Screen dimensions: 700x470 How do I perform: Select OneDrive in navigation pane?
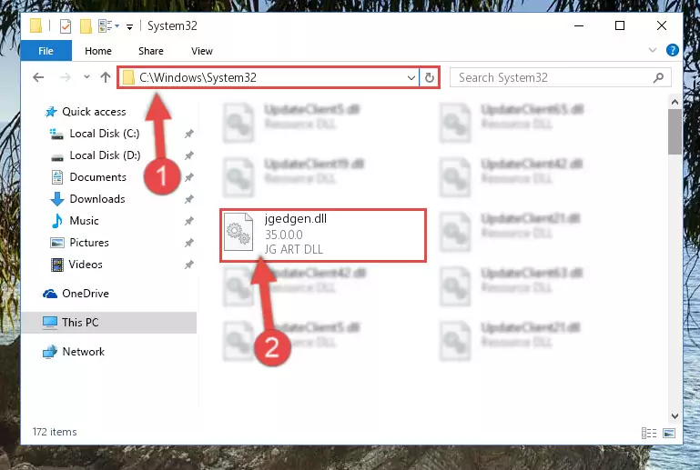pos(86,294)
